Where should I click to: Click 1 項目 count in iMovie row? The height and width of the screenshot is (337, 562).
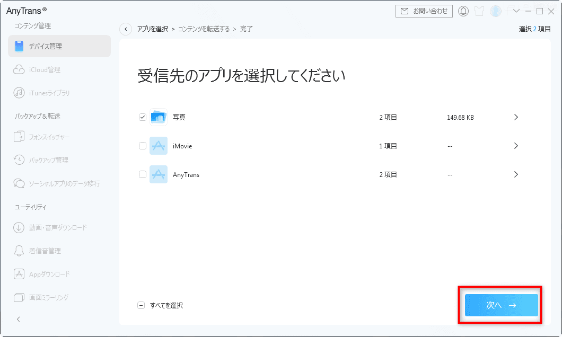tap(388, 146)
